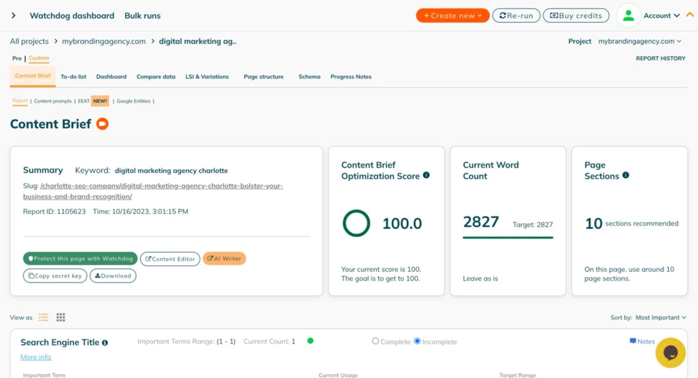
Task: Open info icon for Page Sections
Action: click(x=626, y=175)
